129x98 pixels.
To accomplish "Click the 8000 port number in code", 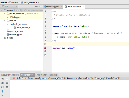I will (x=72, y=48).
